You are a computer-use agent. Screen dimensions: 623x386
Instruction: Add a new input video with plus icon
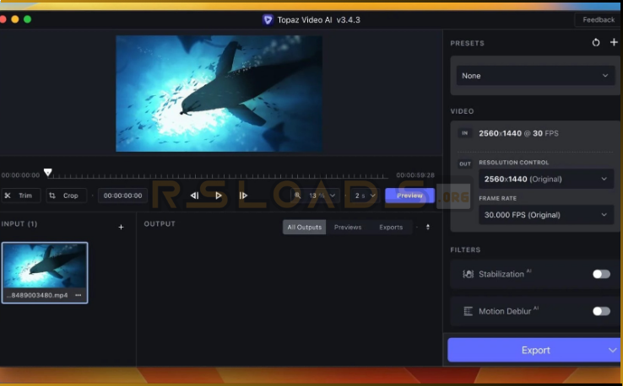click(x=121, y=227)
